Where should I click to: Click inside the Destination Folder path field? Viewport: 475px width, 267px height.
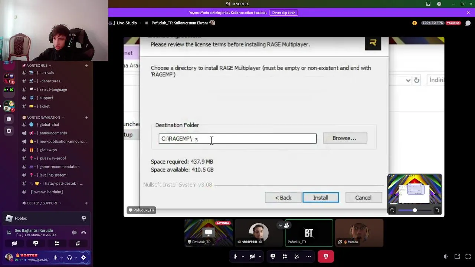[237, 139]
